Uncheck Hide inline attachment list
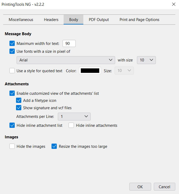 [12, 125]
